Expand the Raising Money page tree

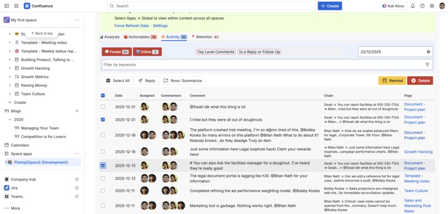pos(10,86)
